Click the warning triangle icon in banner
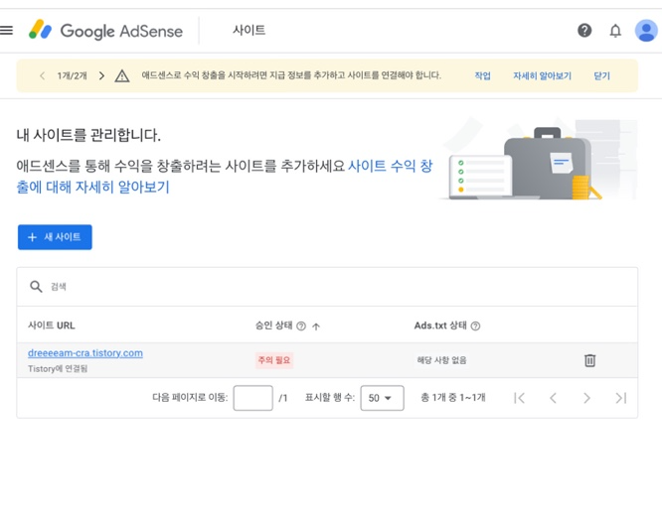662x518 pixels. 122,76
